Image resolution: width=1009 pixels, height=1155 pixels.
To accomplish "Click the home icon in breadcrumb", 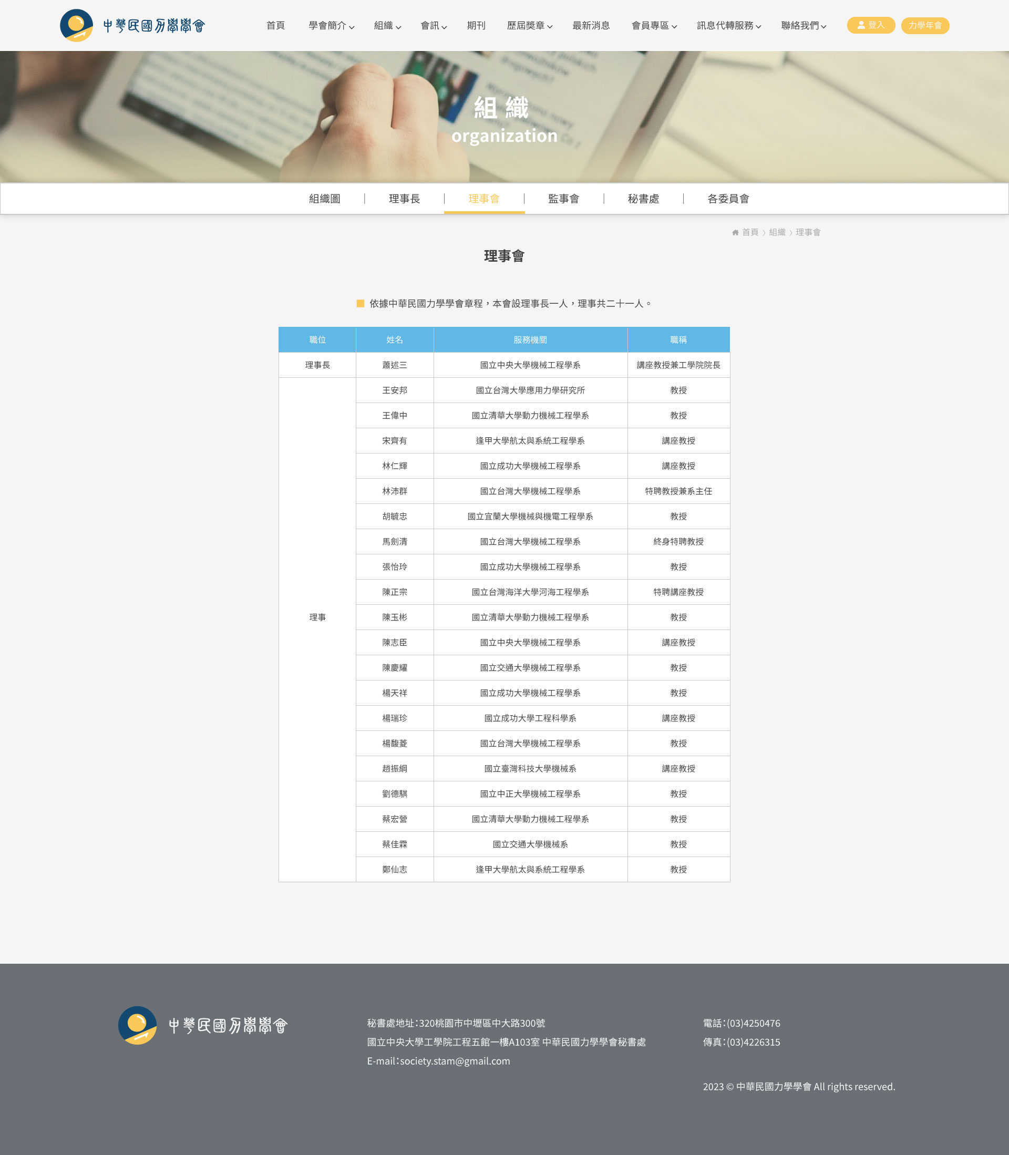I will [735, 232].
